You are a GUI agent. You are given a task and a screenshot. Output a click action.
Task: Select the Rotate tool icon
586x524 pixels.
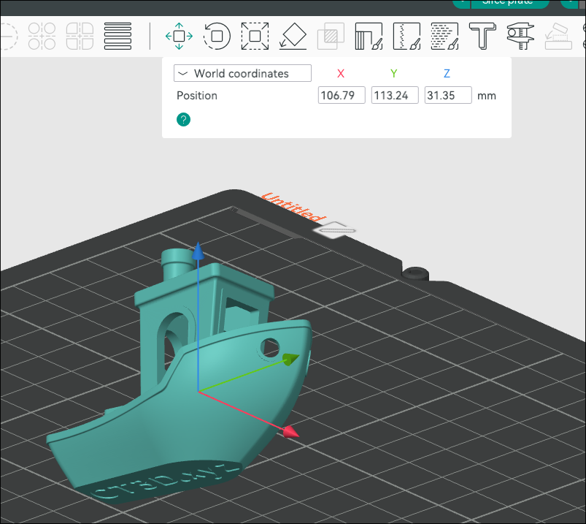click(217, 36)
